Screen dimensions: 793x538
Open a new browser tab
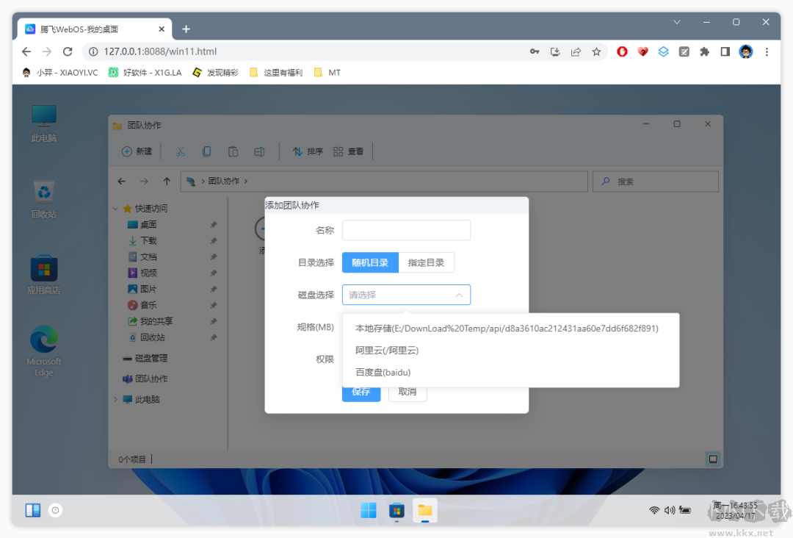tap(186, 29)
